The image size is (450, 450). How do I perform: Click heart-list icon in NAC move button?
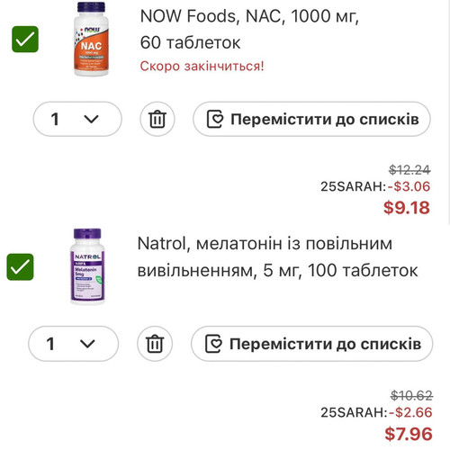click(x=215, y=119)
